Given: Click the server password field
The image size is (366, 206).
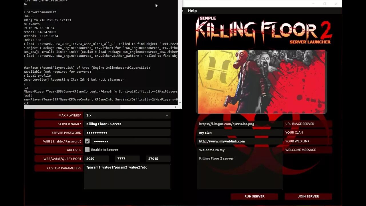Looking at the screenshot, I should click(127, 133).
